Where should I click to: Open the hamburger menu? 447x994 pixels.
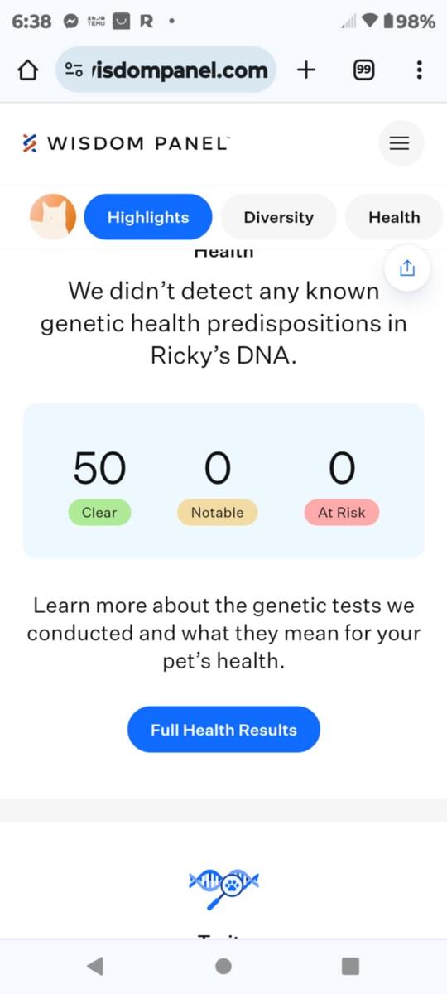point(401,143)
